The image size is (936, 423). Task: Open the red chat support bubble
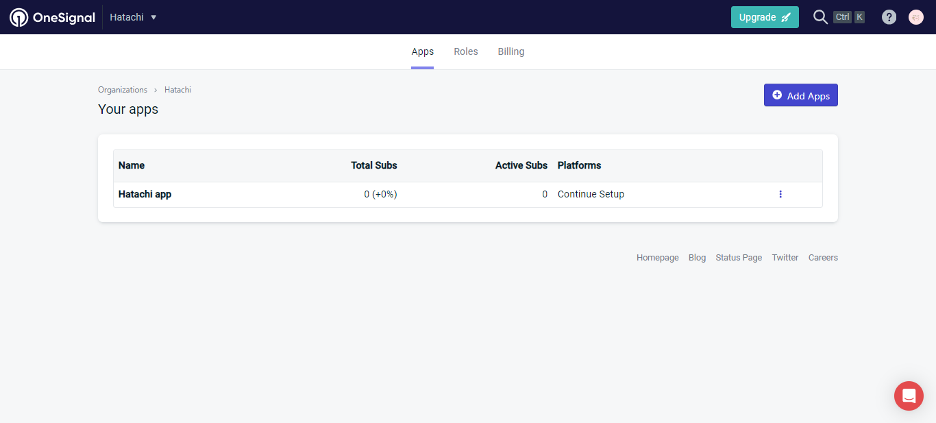(x=909, y=396)
